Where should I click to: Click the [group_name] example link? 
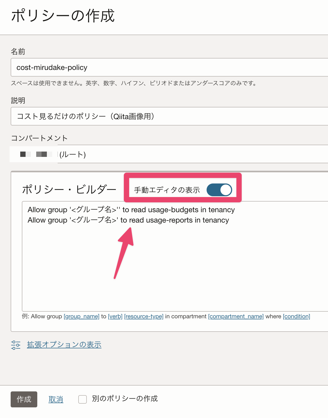point(81,316)
